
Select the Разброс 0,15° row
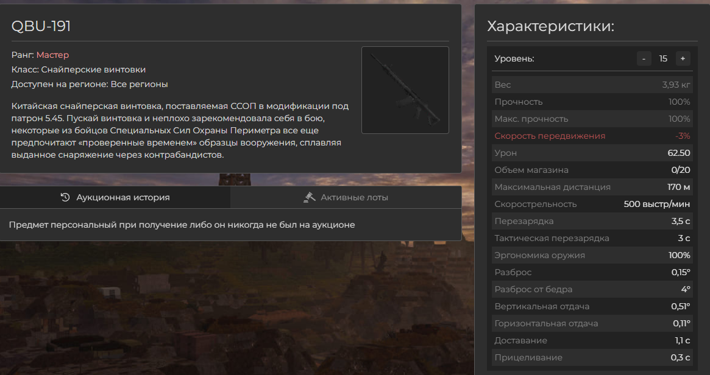pyautogui.click(x=592, y=272)
